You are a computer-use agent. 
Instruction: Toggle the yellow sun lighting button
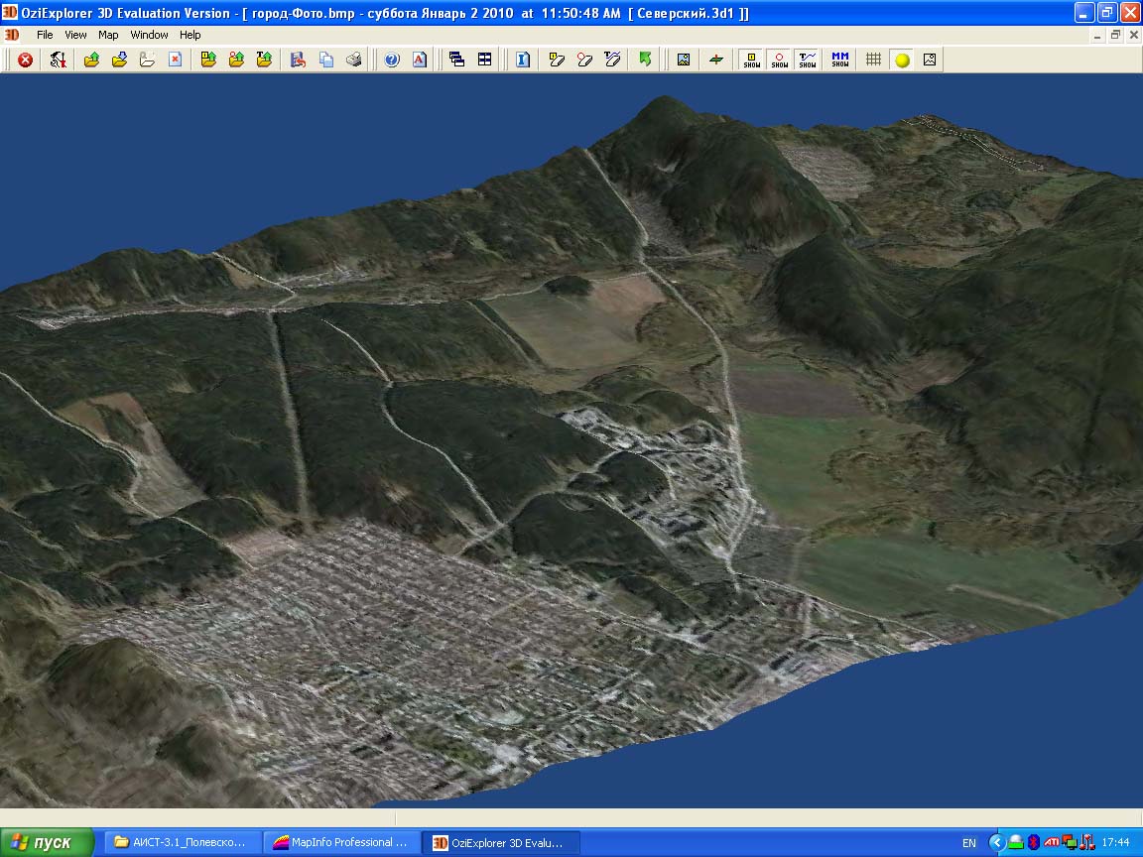[x=902, y=60]
